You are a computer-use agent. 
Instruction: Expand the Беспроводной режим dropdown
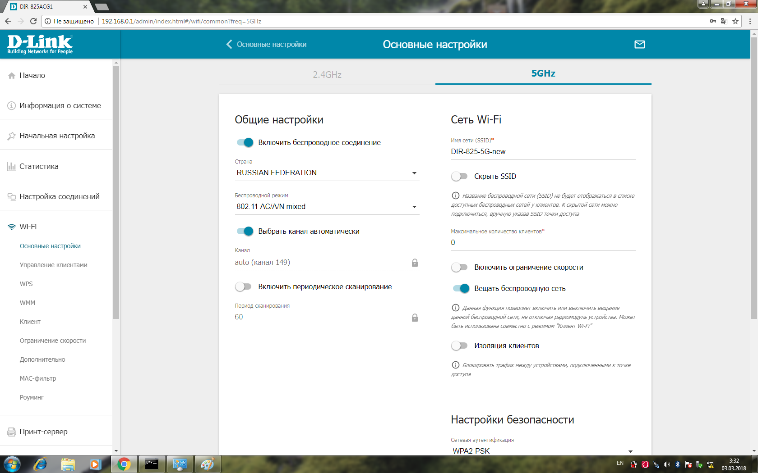[x=327, y=207]
